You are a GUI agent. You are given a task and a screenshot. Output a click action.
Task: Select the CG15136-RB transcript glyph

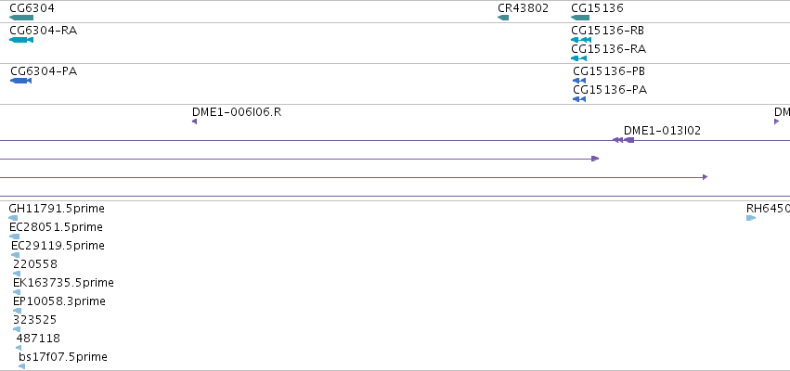(x=581, y=40)
